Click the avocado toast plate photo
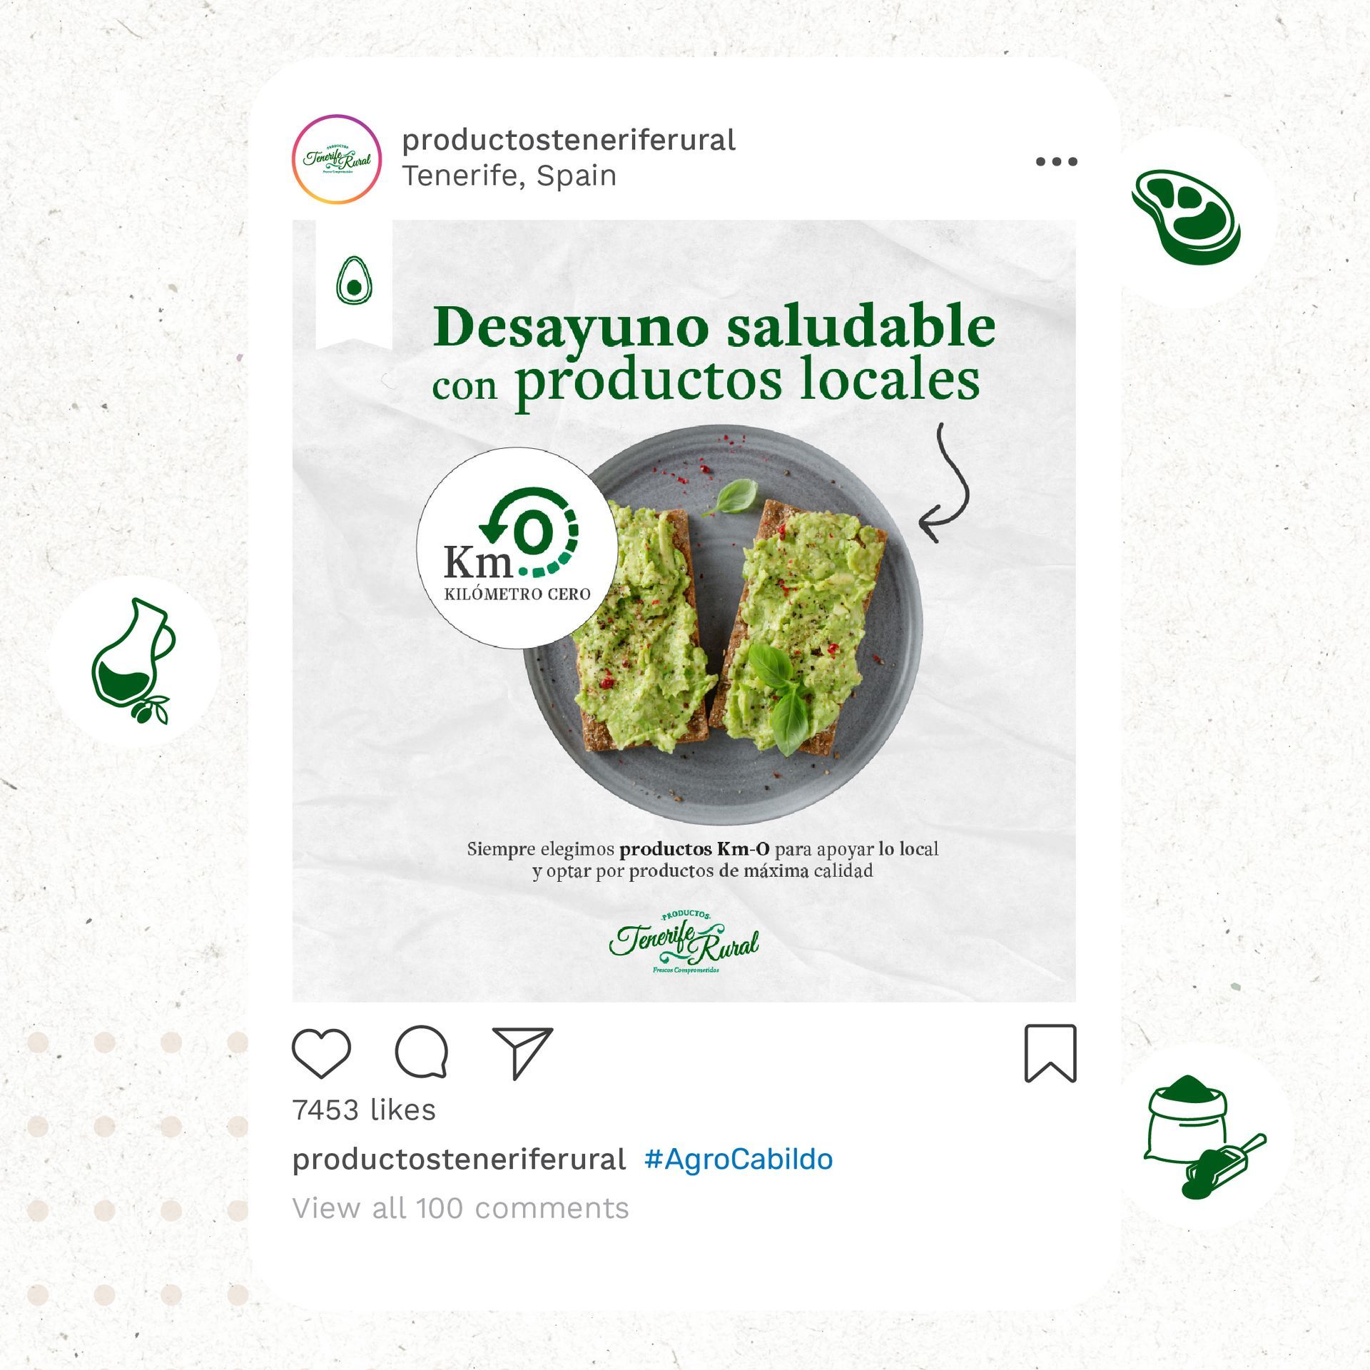Viewport: 1370px width, 1370px height. [723, 626]
